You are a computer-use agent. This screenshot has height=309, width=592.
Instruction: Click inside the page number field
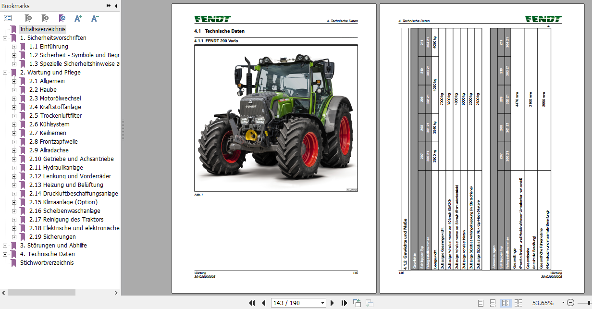[295, 303]
